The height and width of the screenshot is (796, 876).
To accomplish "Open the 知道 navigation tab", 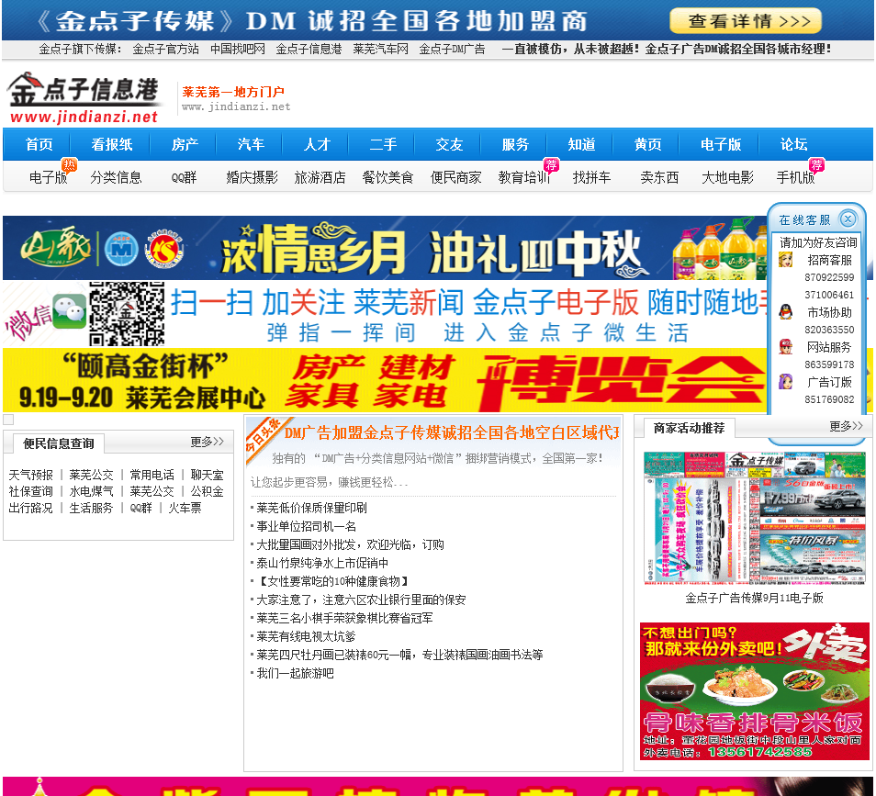I will pyautogui.click(x=581, y=145).
